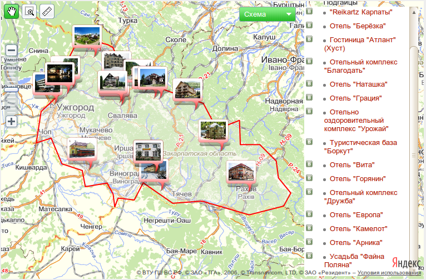Open green-roofed house photo marker near Закарпатская область label
Image resolution: width=426 pixels, height=280 pixels.
(213, 131)
